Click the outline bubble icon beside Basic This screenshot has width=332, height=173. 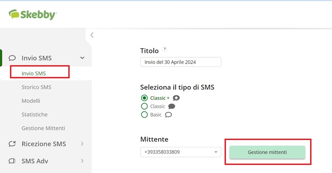point(169,115)
